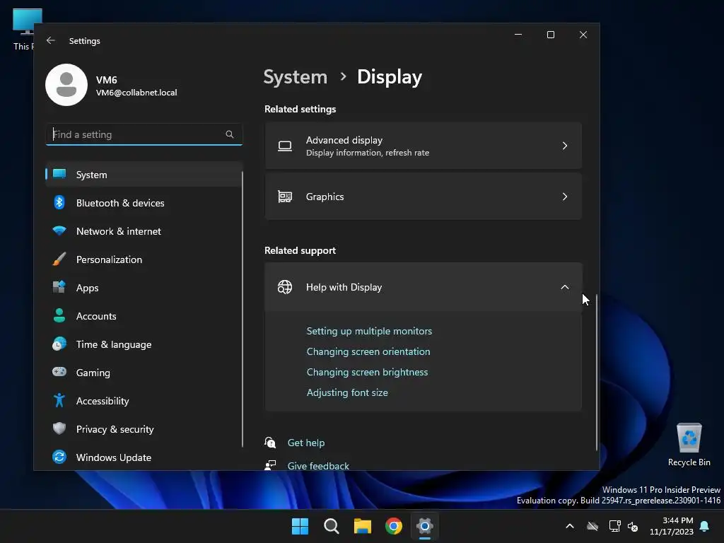Image resolution: width=724 pixels, height=543 pixels.
Task: Open Advanced display settings
Action: pos(423,146)
